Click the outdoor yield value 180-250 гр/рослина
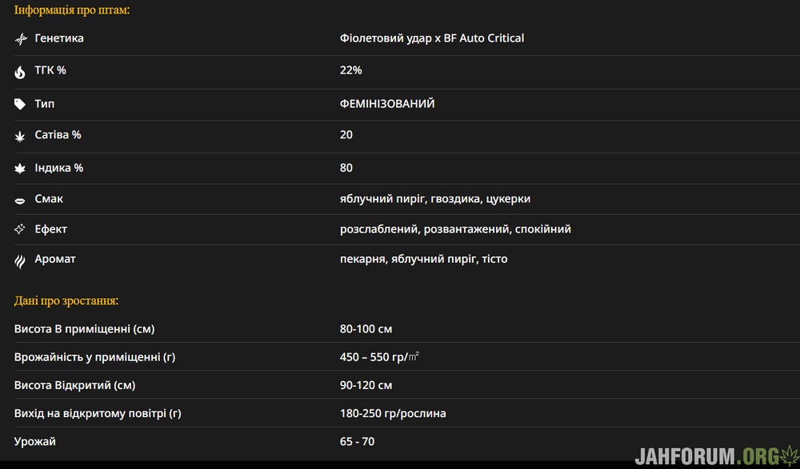 (x=393, y=414)
